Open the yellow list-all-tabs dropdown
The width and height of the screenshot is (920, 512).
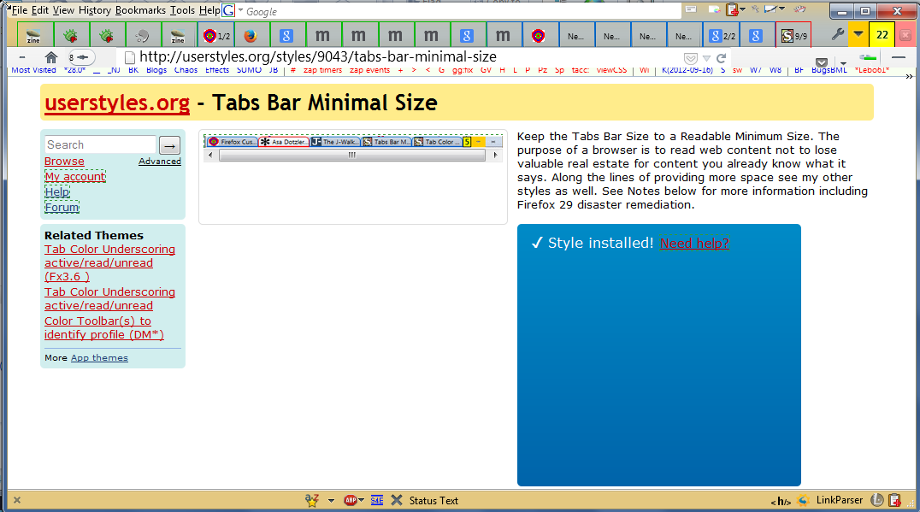coord(858,34)
